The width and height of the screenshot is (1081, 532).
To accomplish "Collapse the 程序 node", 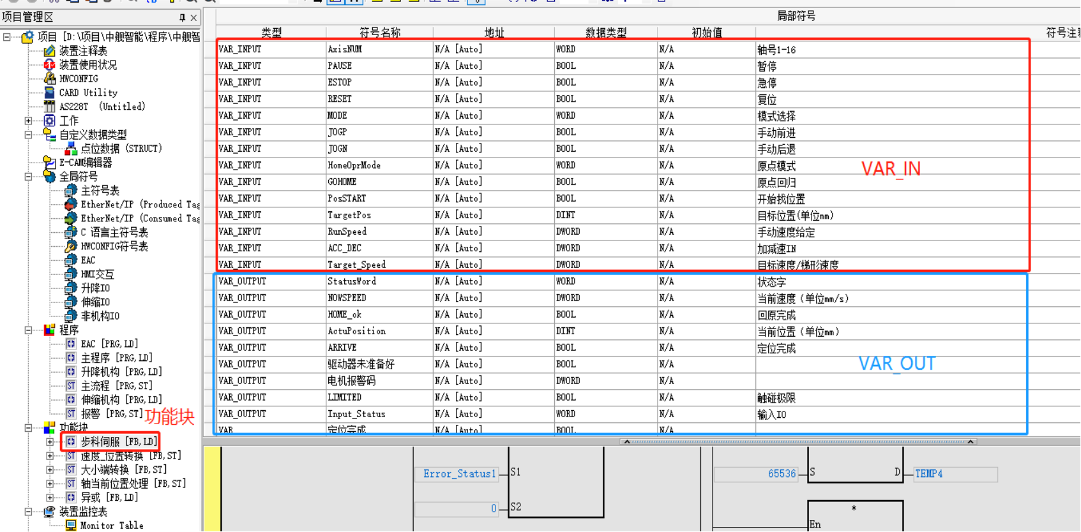I will (29, 330).
